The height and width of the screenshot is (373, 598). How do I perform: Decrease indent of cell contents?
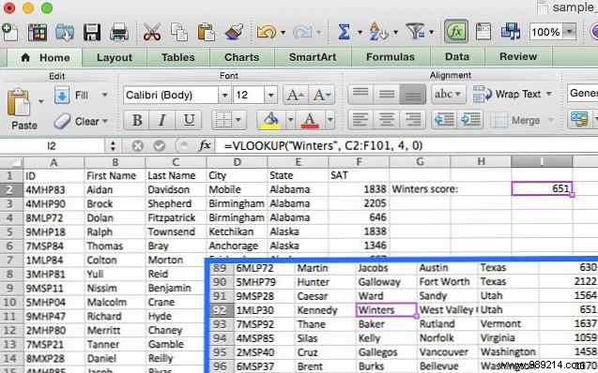coord(444,120)
